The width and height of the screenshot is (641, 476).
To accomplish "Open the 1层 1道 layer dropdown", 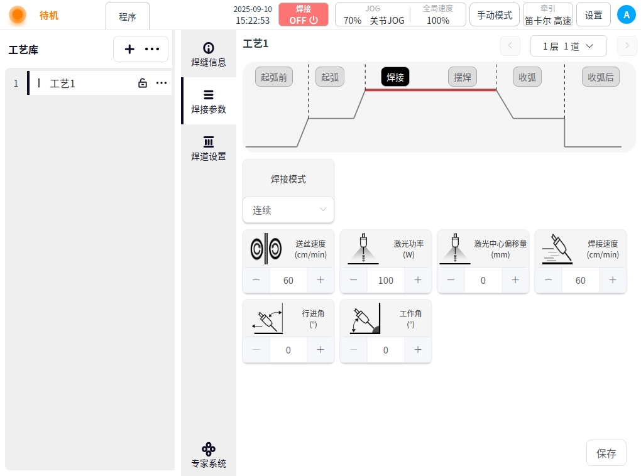I will (568, 46).
